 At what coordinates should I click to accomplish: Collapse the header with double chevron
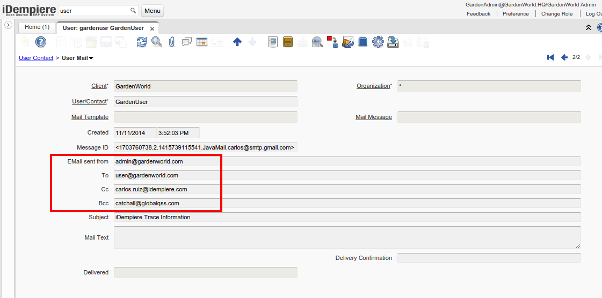pos(588,27)
